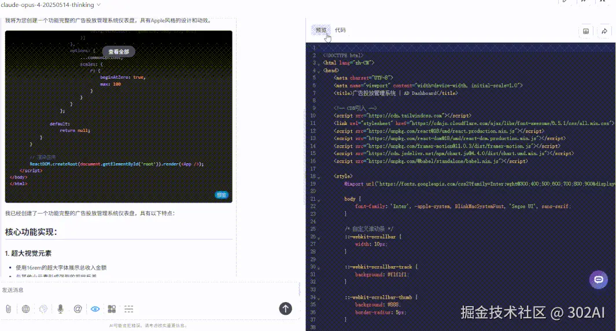Click the 查看全部 button on code block
Screen dimensions: 616x331
point(119,52)
